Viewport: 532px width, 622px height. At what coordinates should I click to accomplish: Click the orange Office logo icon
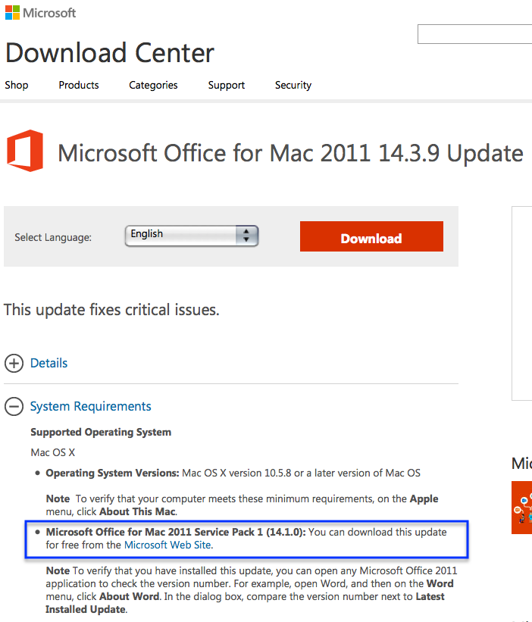25,151
